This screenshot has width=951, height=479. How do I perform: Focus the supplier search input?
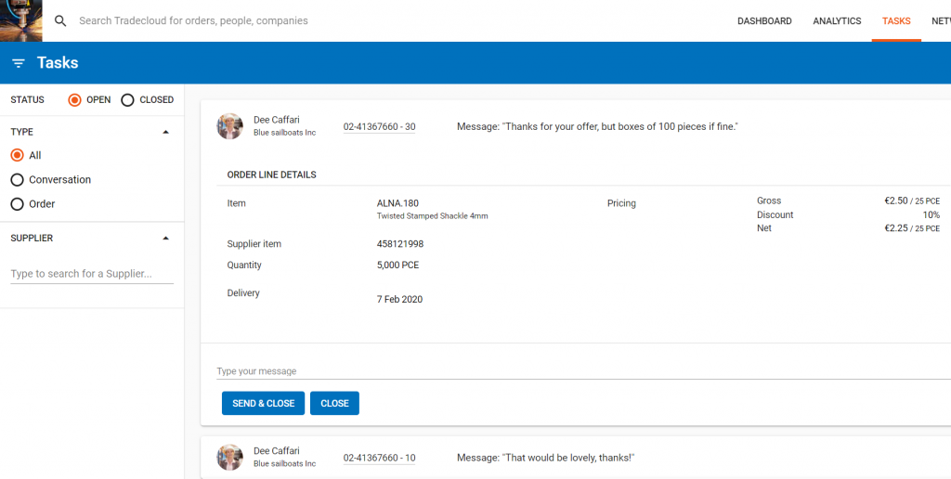(x=92, y=274)
